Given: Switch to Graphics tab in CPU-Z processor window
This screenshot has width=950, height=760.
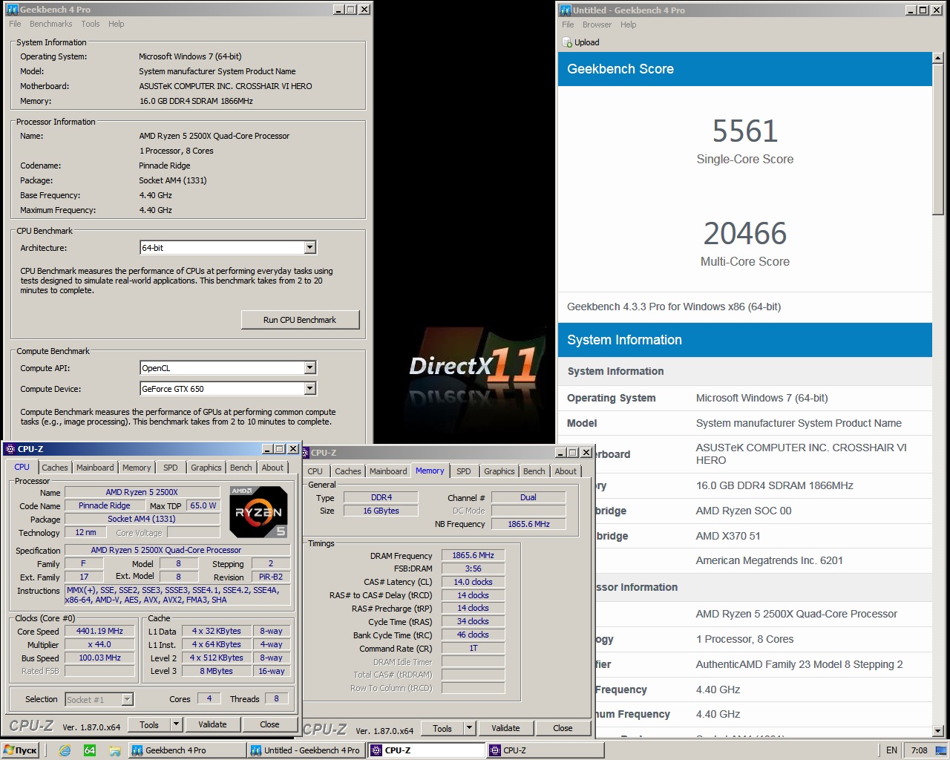Looking at the screenshot, I should 206,468.
